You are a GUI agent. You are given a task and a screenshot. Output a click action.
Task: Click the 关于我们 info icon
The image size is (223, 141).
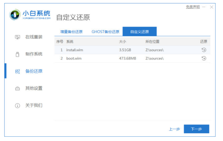[x=17, y=106]
